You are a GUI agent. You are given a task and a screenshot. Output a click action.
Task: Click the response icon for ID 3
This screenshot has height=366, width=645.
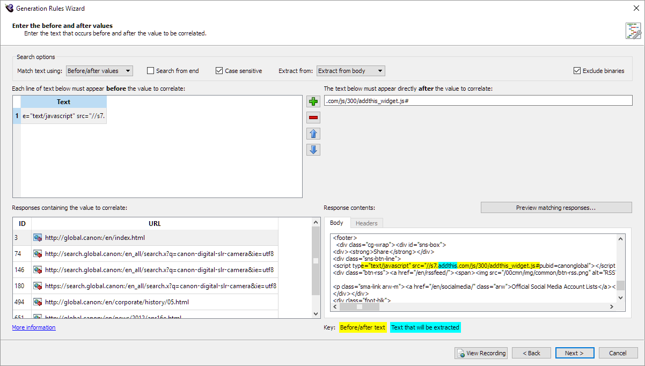(38, 238)
